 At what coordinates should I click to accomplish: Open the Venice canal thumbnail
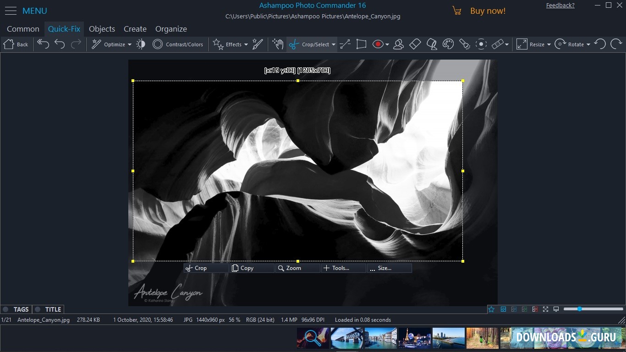(381, 338)
